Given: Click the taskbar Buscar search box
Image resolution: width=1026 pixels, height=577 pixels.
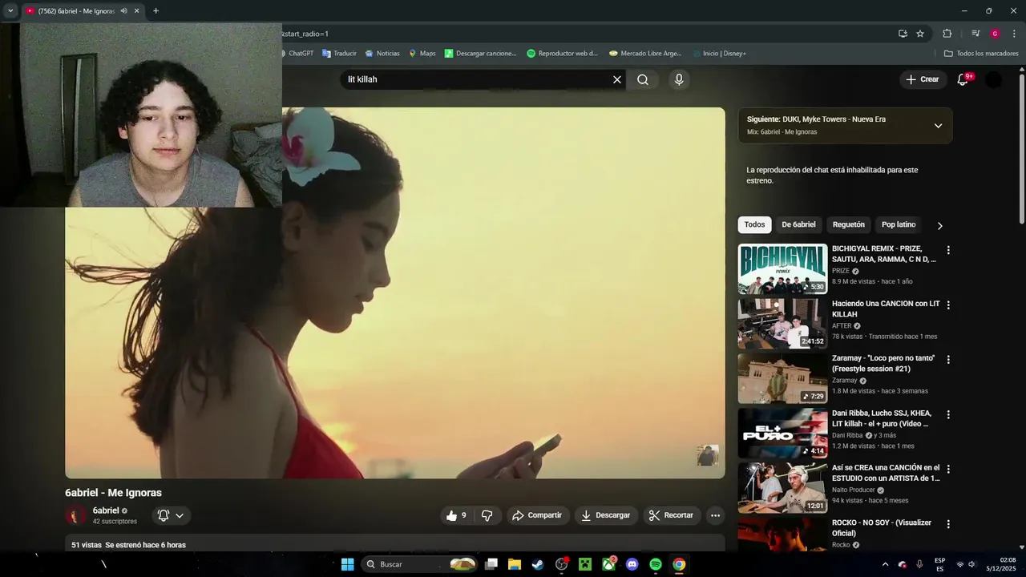Looking at the screenshot, I should click(x=422, y=564).
